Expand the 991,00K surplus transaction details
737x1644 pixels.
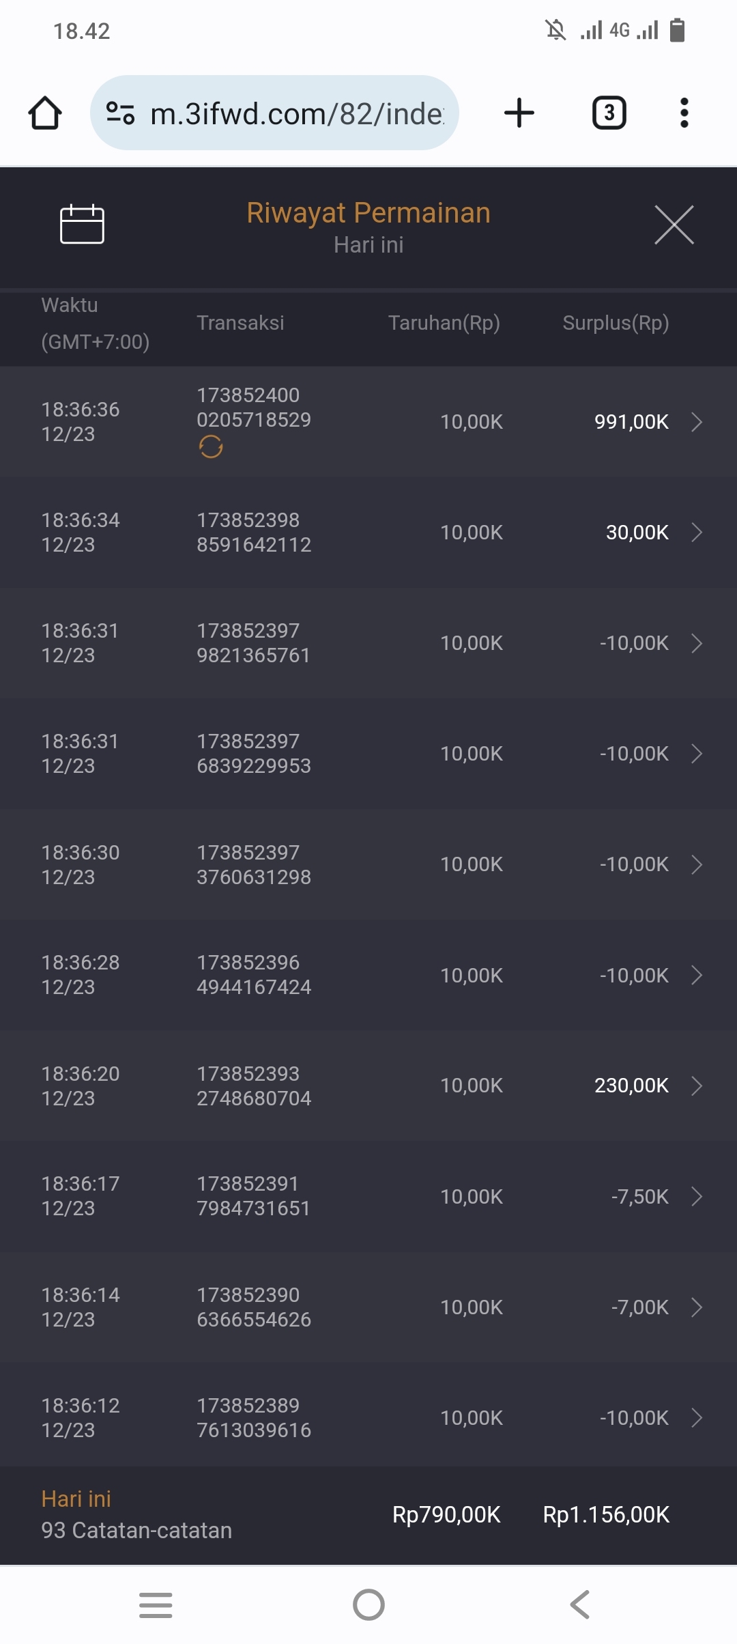pyautogui.click(x=696, y=422)
